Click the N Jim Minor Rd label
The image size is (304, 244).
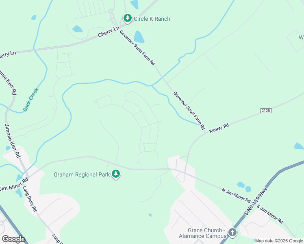click(x=236, y=195)
